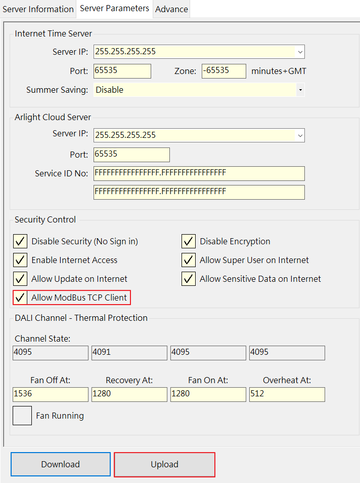Expand Arlight Cloud Server IP dropdown
The image size is (360, 483).
pyautogui.click(x=300, y=135)
